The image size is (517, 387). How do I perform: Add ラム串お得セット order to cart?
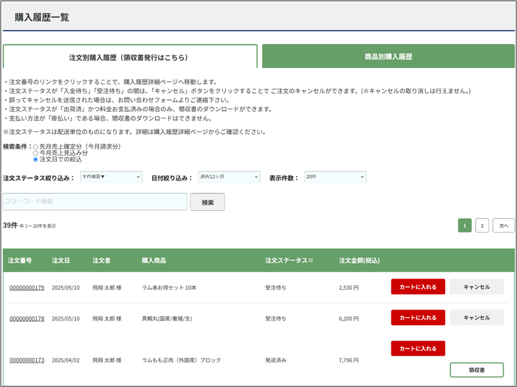(418, 287)
